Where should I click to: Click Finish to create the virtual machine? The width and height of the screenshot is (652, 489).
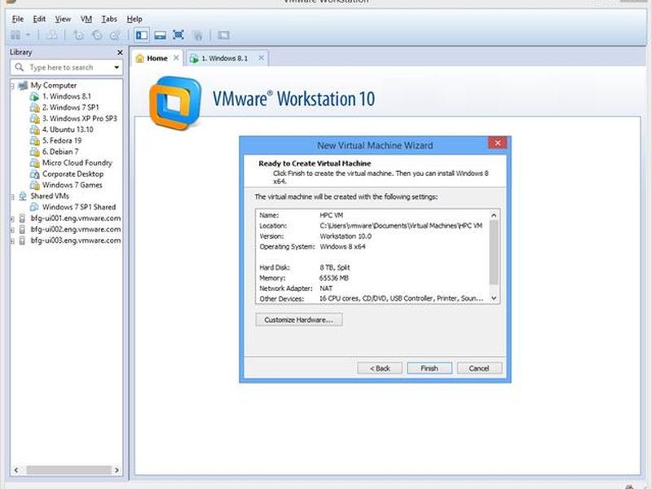coord(430,368)
